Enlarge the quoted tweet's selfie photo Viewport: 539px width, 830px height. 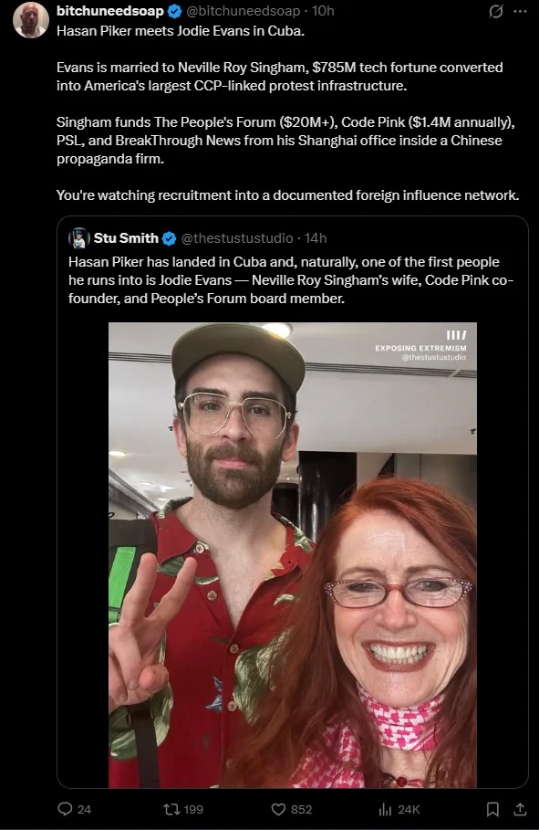[293, 555]
